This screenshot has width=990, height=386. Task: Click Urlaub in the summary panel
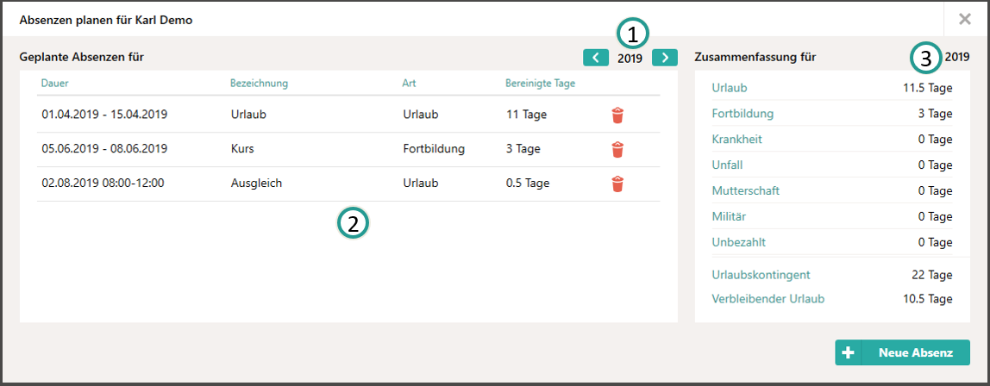coord(730,88)
